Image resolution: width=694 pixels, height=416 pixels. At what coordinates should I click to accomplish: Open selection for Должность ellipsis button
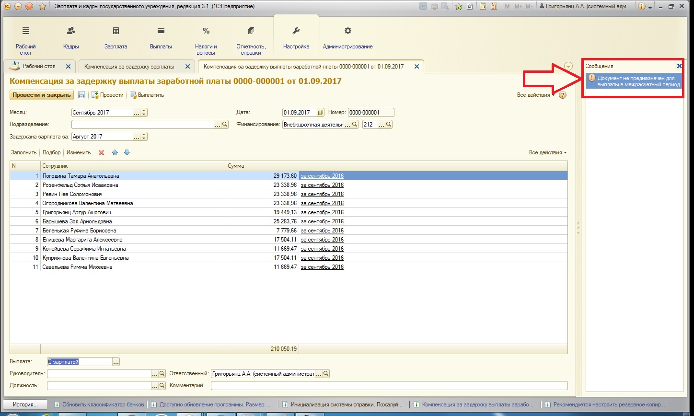155,385
